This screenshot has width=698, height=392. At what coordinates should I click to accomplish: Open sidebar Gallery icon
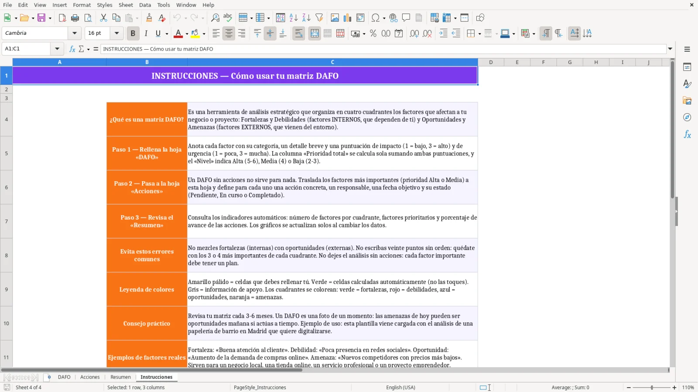click(687, 101)
